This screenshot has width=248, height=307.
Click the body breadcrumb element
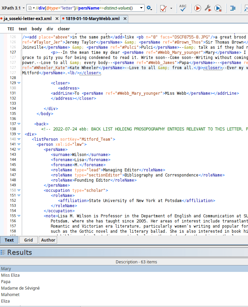coord(37,29)
